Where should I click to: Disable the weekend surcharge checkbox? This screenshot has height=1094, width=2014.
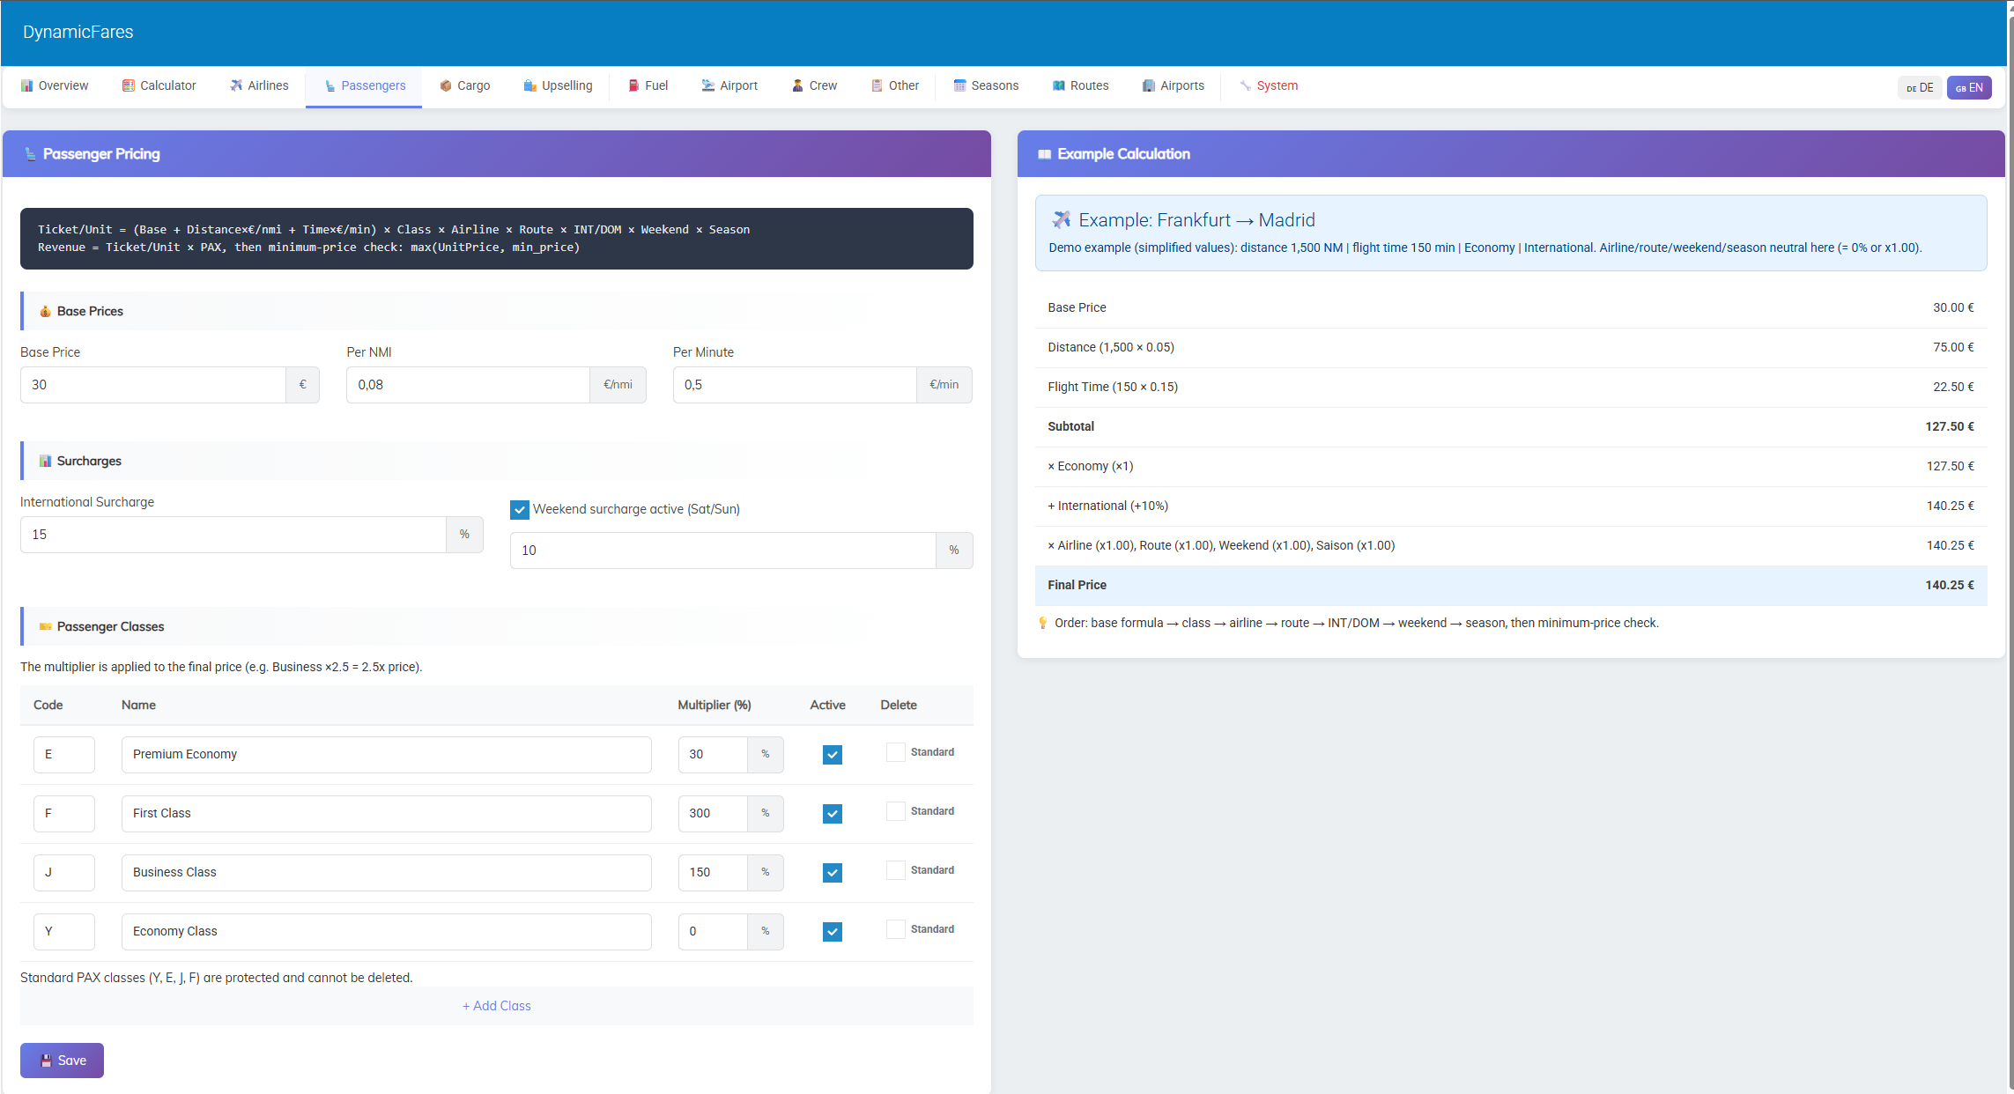pos(520,509)
